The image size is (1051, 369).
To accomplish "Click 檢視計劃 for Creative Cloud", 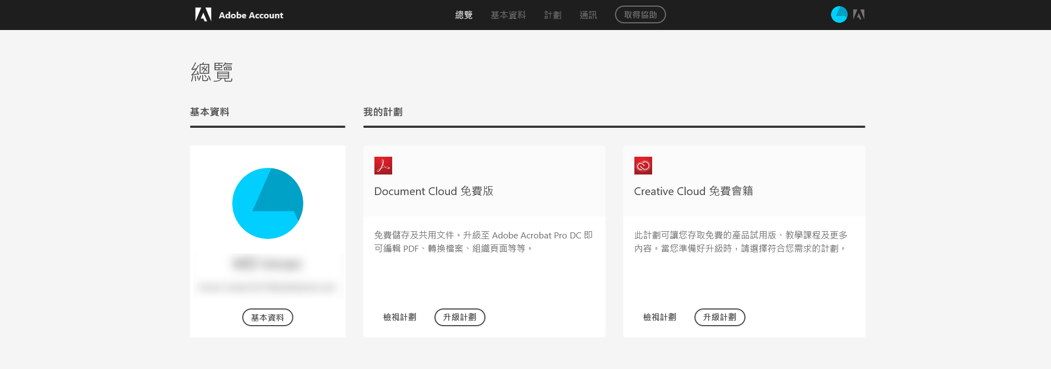I will coord(659,317).
